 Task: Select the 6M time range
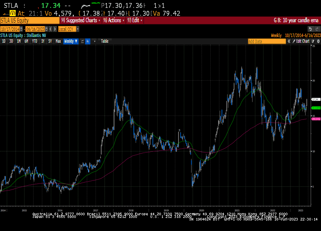26,41
